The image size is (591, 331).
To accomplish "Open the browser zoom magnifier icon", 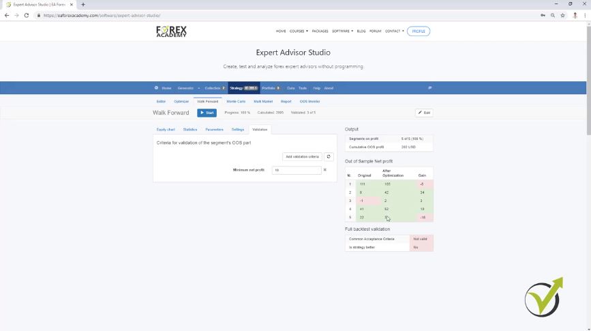I will (553, 15).
